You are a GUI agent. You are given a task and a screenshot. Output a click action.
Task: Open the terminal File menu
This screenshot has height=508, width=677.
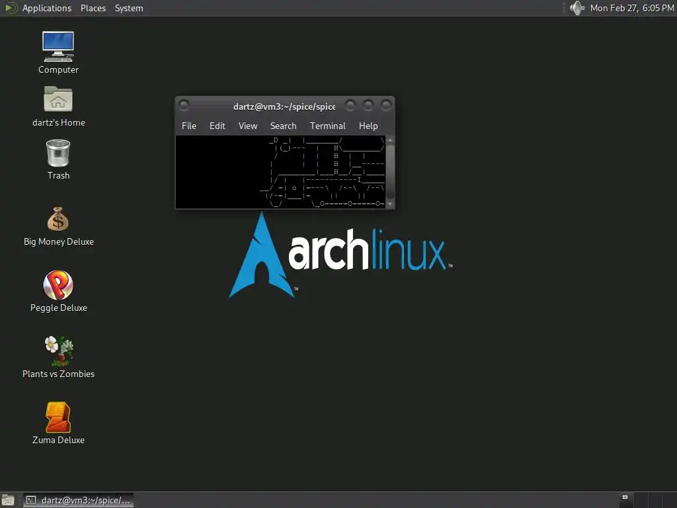[188, 126]
